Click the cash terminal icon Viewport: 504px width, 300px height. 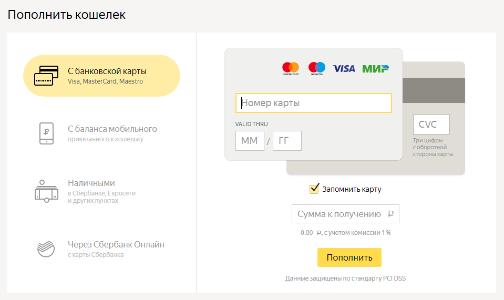click(46, 191)
